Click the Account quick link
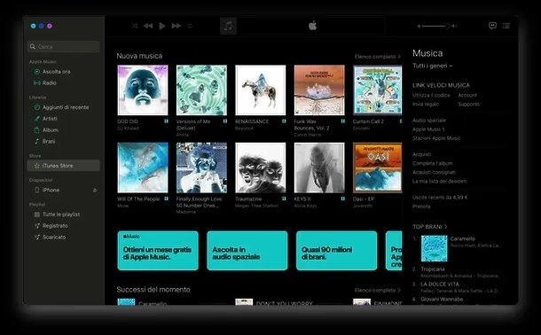This screenshot has width=541, height=335. [x=467, y=95]
